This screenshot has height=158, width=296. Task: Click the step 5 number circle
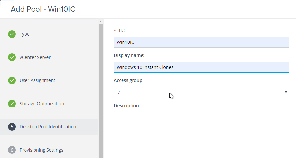point(12,127)
